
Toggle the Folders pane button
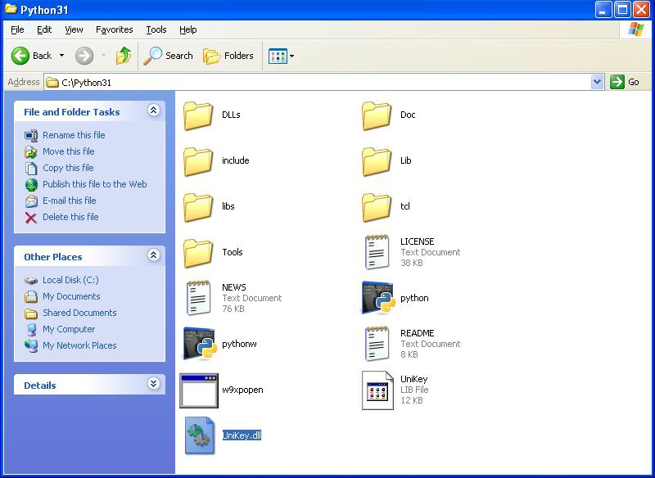pyautogui.click(x=228, y=56)
